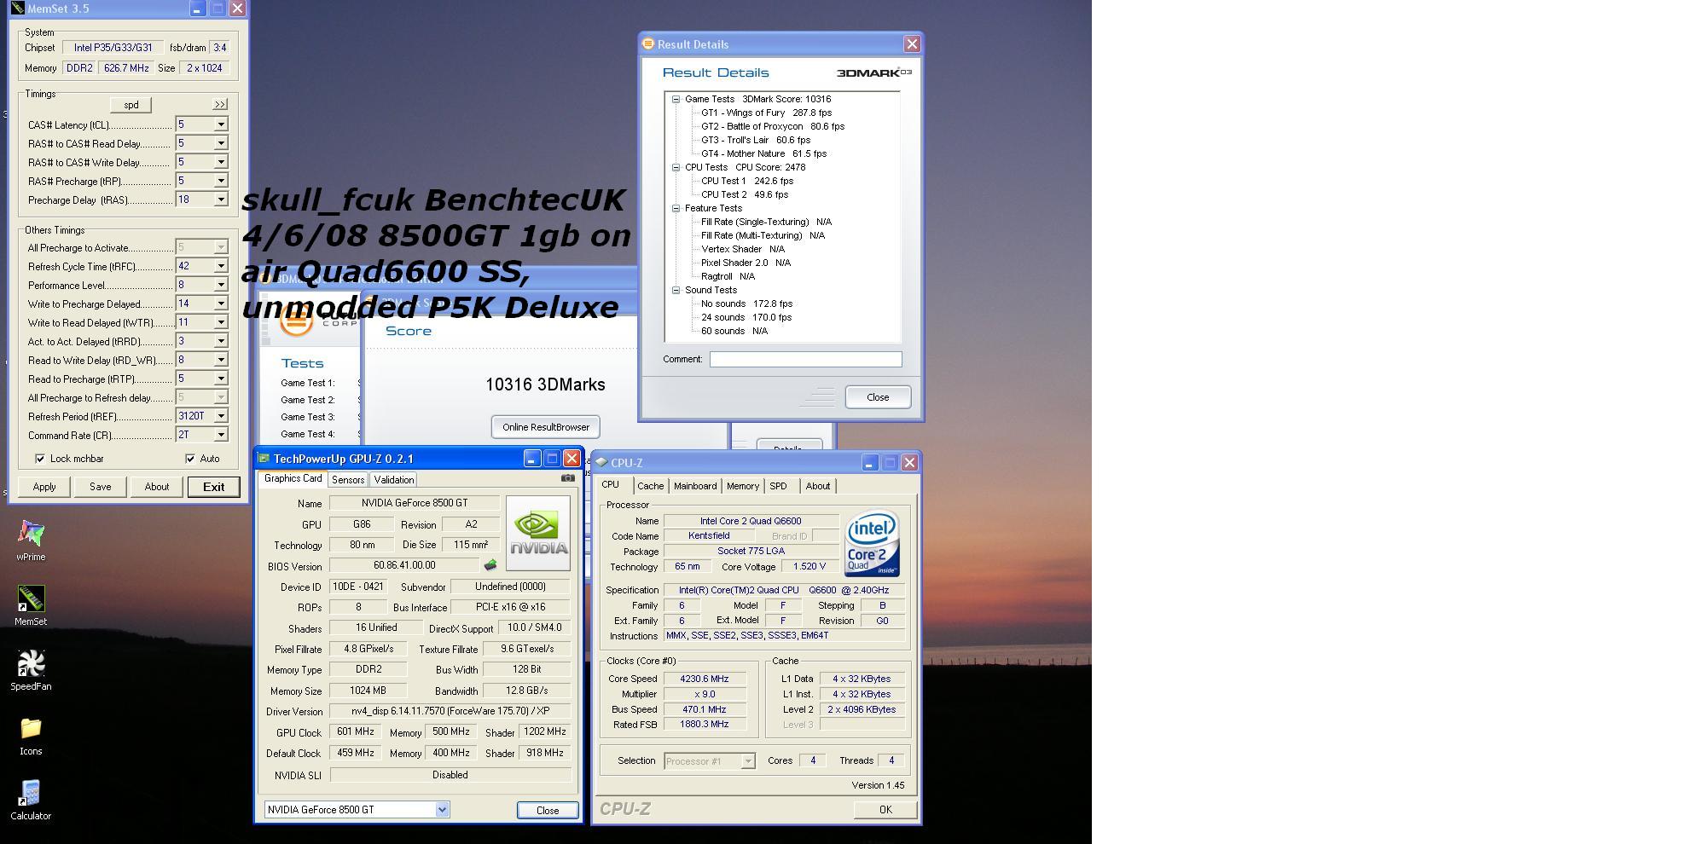Toggle the Auto checkbox in MemSet

pos(190,459)
